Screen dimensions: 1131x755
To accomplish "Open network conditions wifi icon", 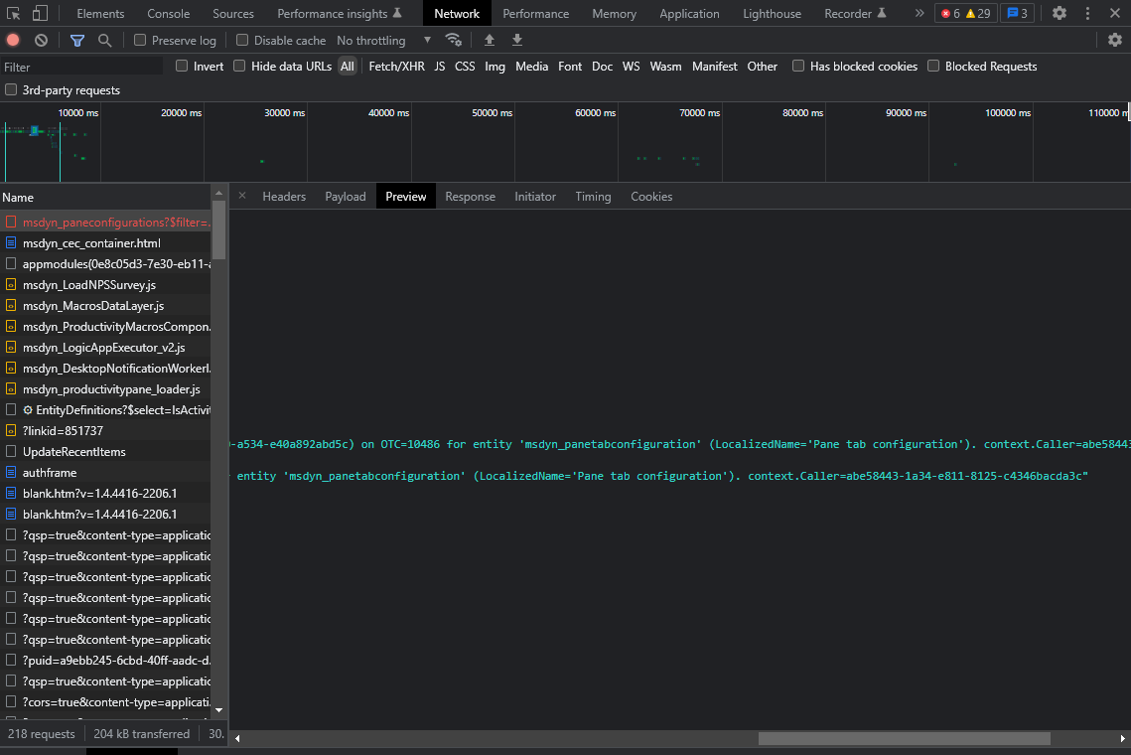I will pyautogui.click(x=453, y=40).
